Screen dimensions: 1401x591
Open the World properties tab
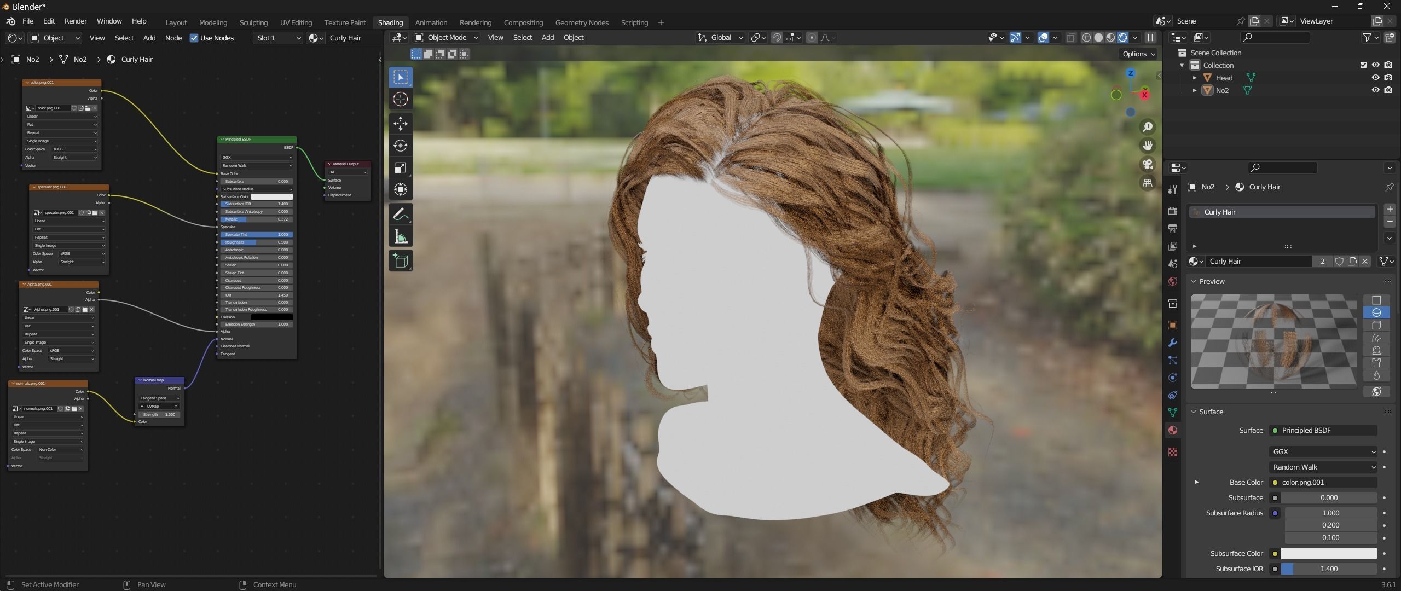click(1173, 281)
